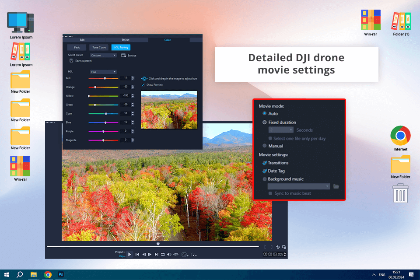This screenshot has width=420, height=280.
Task: Jump to the start of the clip
Action: coord(137,254)
